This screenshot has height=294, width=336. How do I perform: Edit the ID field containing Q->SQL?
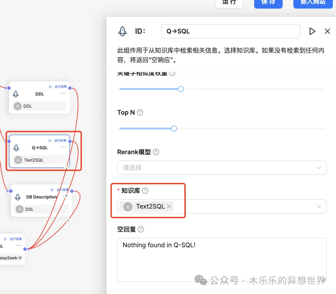click(231, 31)
